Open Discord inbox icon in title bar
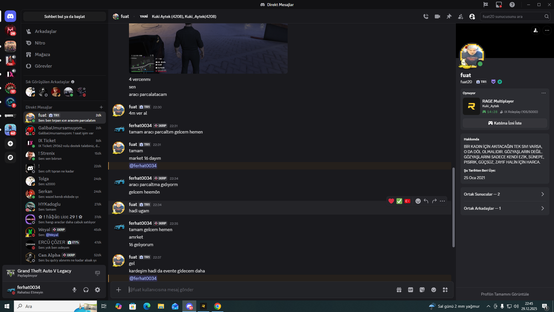Screen dimensions: 554x312 point(499,5)
